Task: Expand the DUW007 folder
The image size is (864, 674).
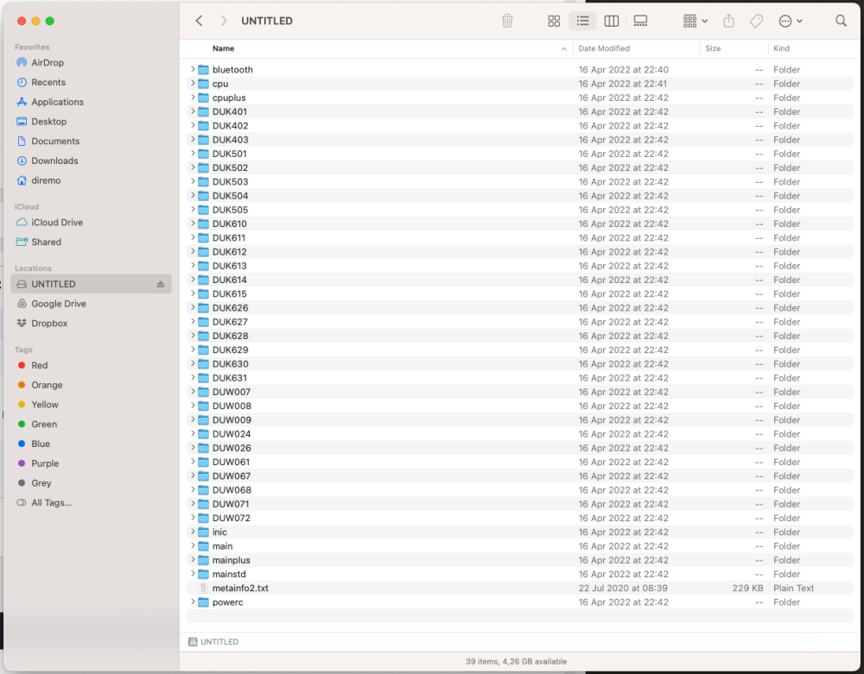Action: coord(193,392)
